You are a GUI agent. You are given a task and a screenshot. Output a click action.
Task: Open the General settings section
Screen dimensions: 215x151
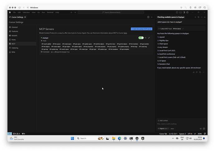click(13, 27)
